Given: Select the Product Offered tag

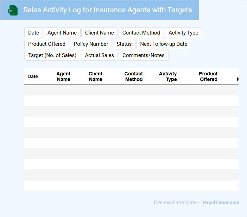Looking at the screenshot, I should tap(47, 44).
